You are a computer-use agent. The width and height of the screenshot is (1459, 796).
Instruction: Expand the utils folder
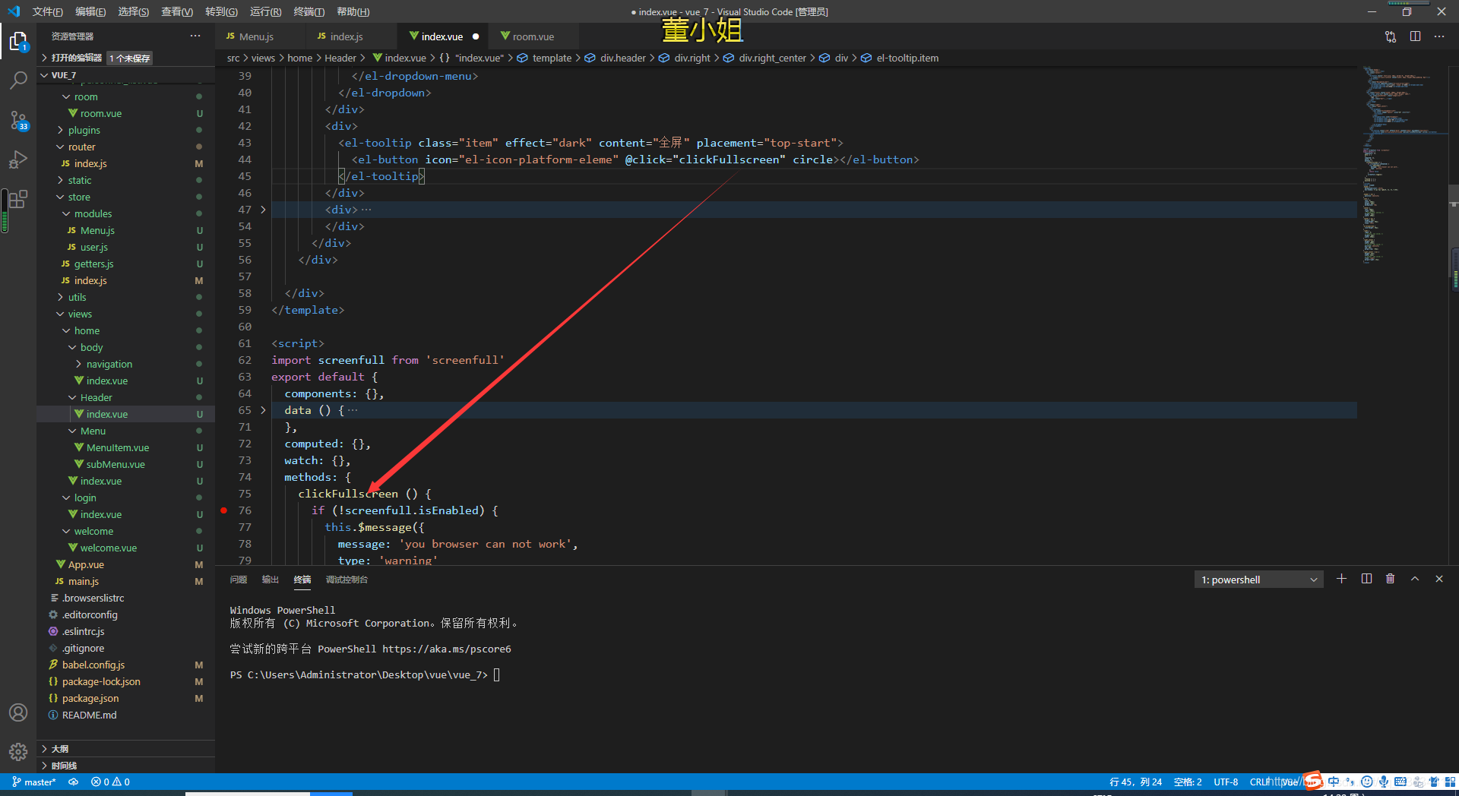tap(77, 297)
